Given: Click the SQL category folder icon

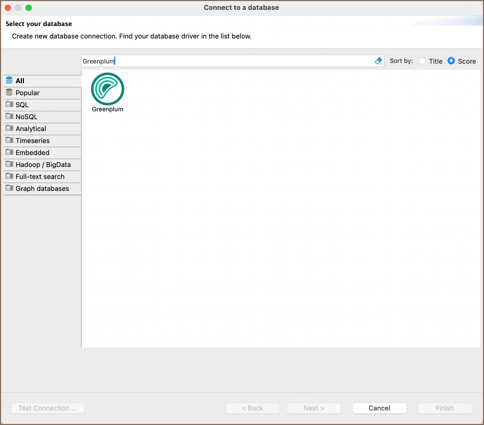Looking at the screenshot, I should pyautogui.click(x=9, y=105).
